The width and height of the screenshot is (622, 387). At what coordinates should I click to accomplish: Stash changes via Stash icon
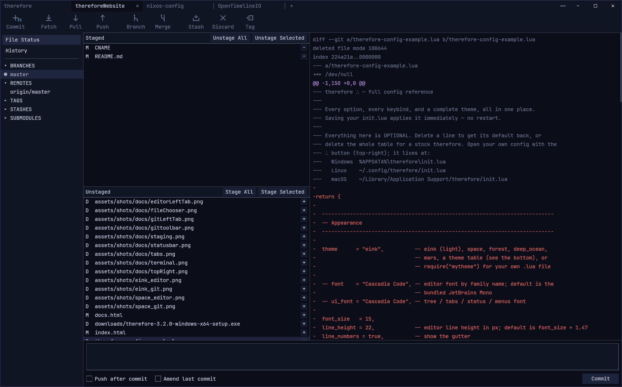point(196,22)
